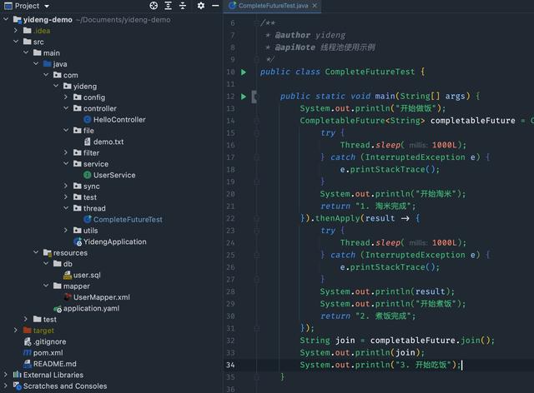Image resolution: width=534 pixels, height=393 pixels.
Task: Open .gitignore file
Action: [x=50, y=341]
